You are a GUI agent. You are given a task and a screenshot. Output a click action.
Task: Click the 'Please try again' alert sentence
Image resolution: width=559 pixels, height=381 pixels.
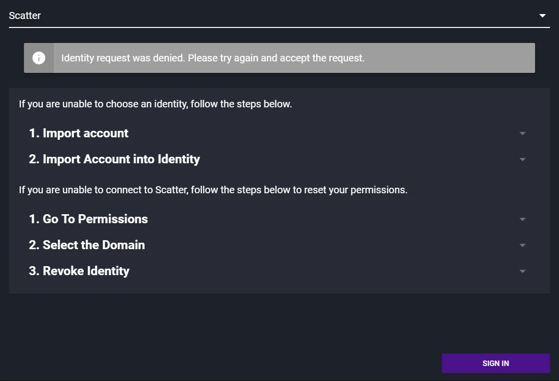(x=276, y=58)
